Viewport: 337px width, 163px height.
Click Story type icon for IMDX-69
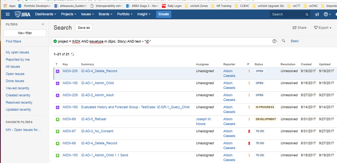tap(57, 119)
